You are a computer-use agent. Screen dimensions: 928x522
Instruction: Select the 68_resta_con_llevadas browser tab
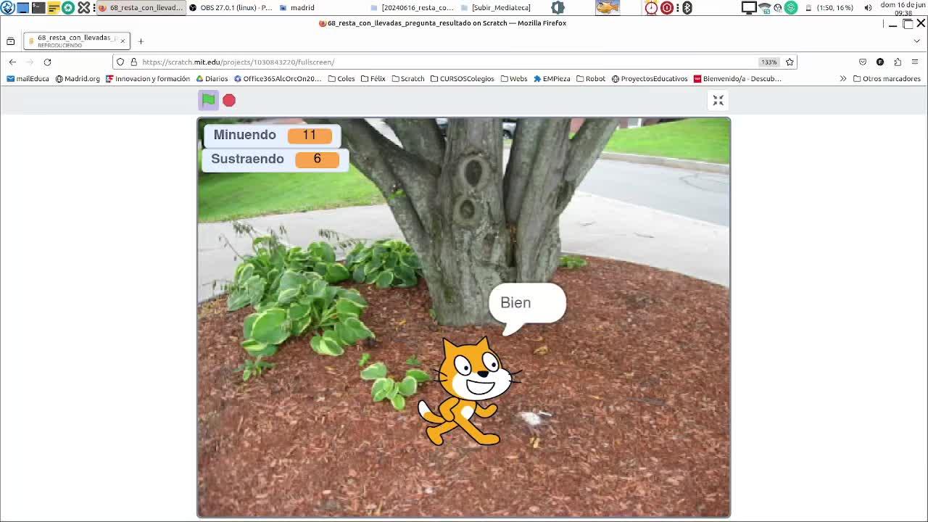point(76,41)
